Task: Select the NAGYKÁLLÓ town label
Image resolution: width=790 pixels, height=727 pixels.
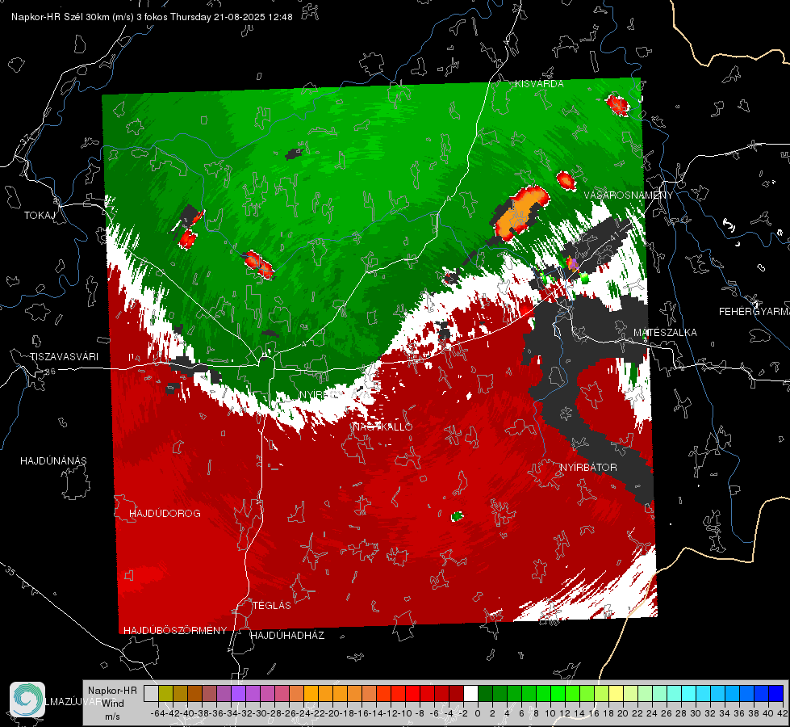Action: coord(382,427)
